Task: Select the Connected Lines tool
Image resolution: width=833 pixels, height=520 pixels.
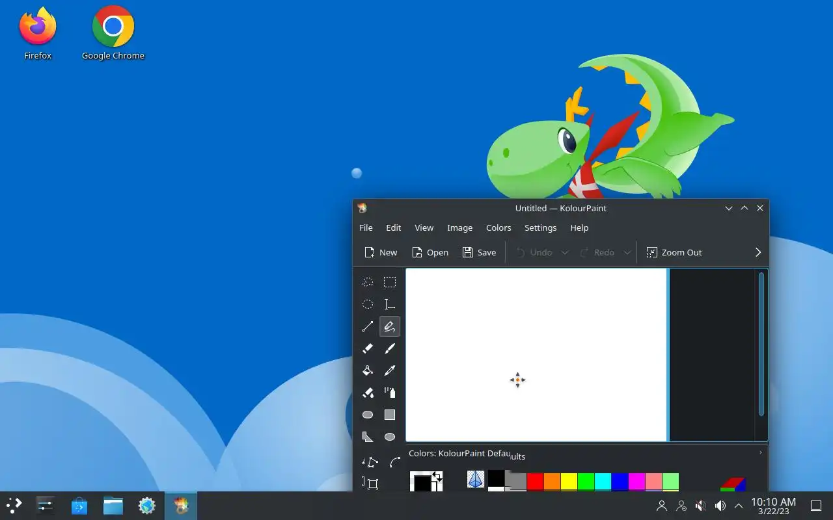Action: pyautogui.click(x=370, y=462)
